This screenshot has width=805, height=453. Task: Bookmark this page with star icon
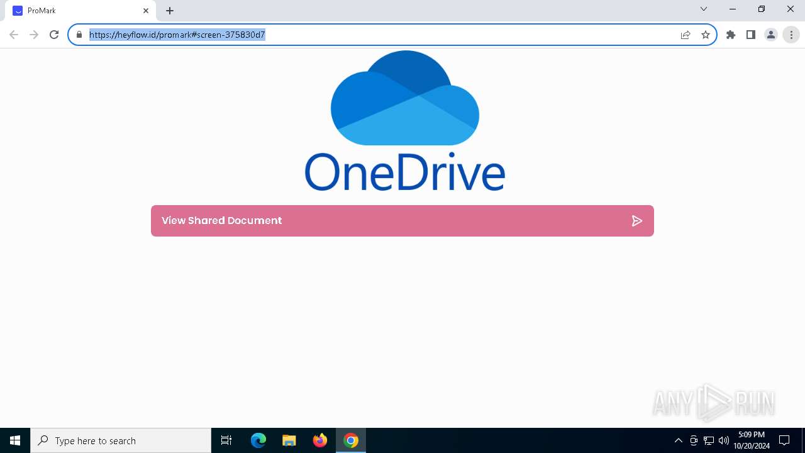[706, 35]
